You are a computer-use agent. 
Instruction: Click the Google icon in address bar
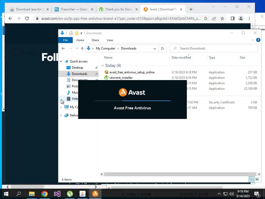pyautogui.click(x=206, y=18)
